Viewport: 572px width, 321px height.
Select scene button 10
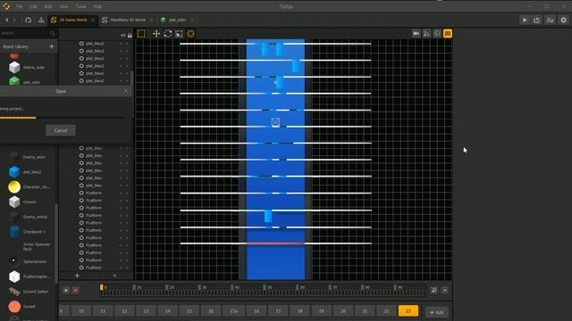click(x=81, y=311)
